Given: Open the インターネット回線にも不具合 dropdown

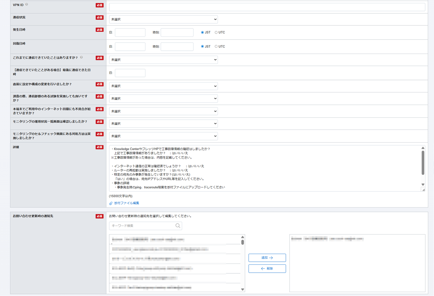Looking at the screenshot, I should [163, 111].
